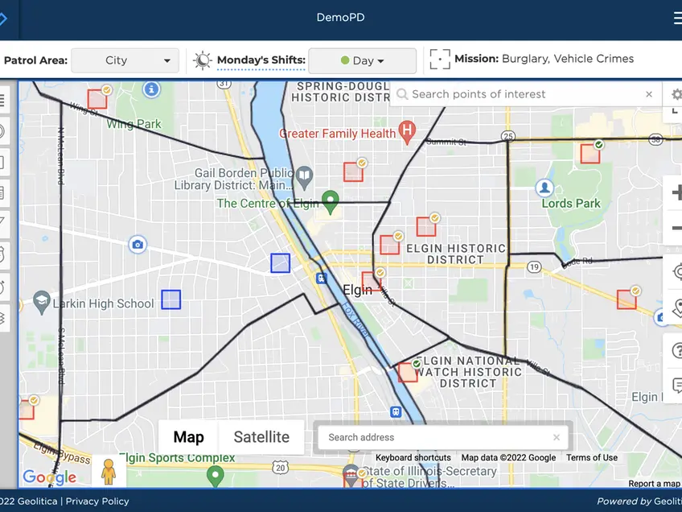The width and height of the screenshot is (682, 512).
Task: Open the Privacy Policy link
Action: point(97,501)
